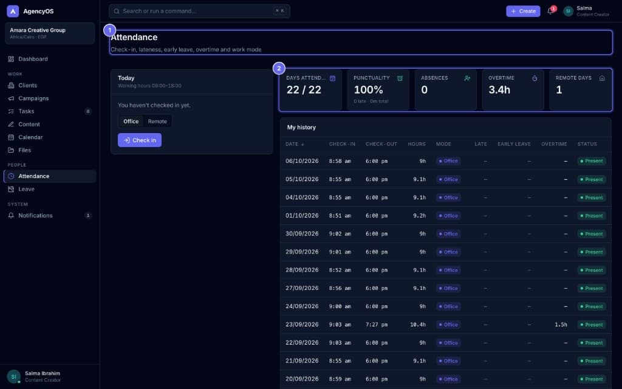Click the Campaigns megaphone icon

[11, 98]
